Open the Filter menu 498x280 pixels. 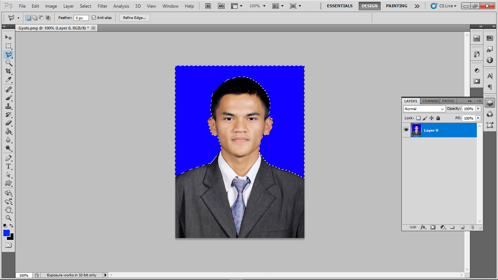(102, 6)
